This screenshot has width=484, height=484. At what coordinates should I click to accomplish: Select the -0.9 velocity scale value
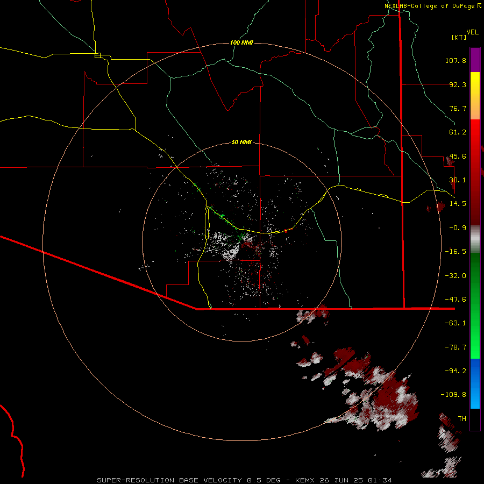point(458,228)
